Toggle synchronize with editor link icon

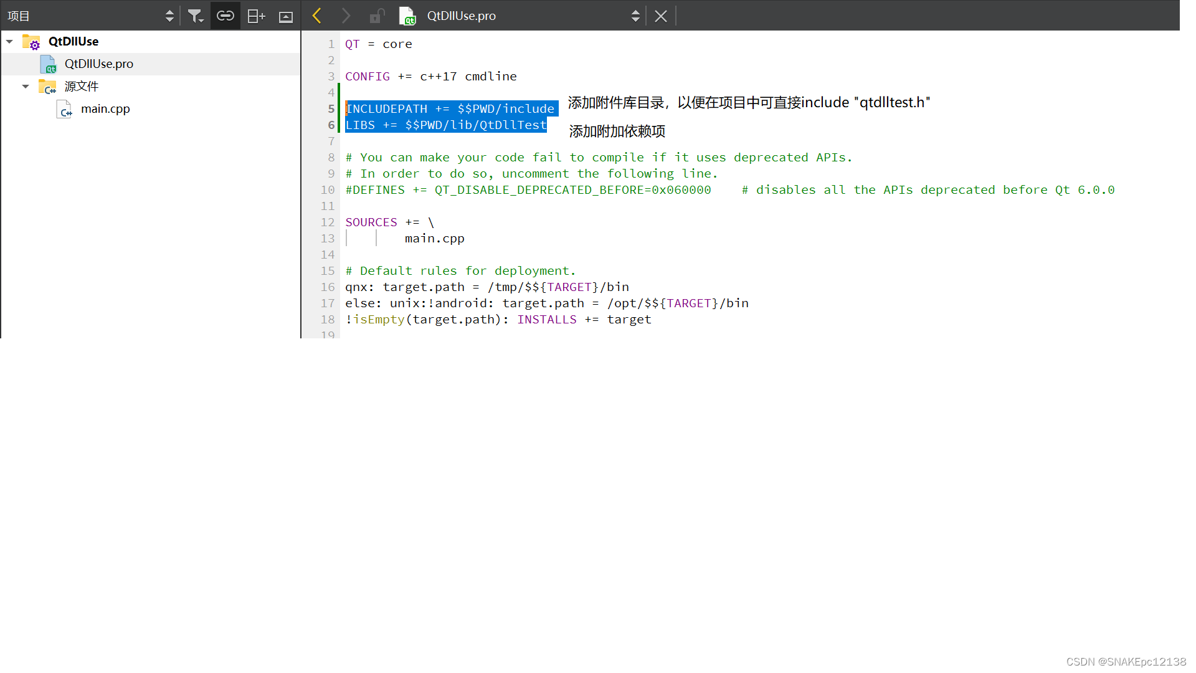click(225, 16)
